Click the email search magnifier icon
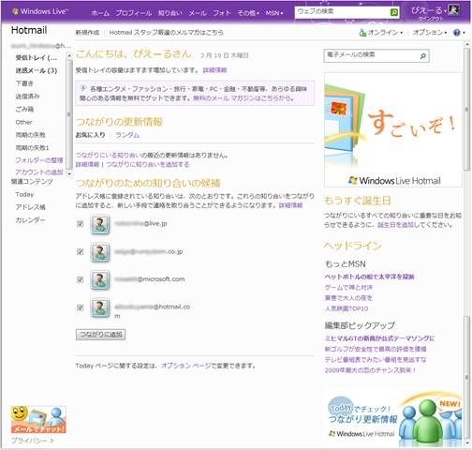The height and width of the screenshot is (450, 472). click(423, 56)
